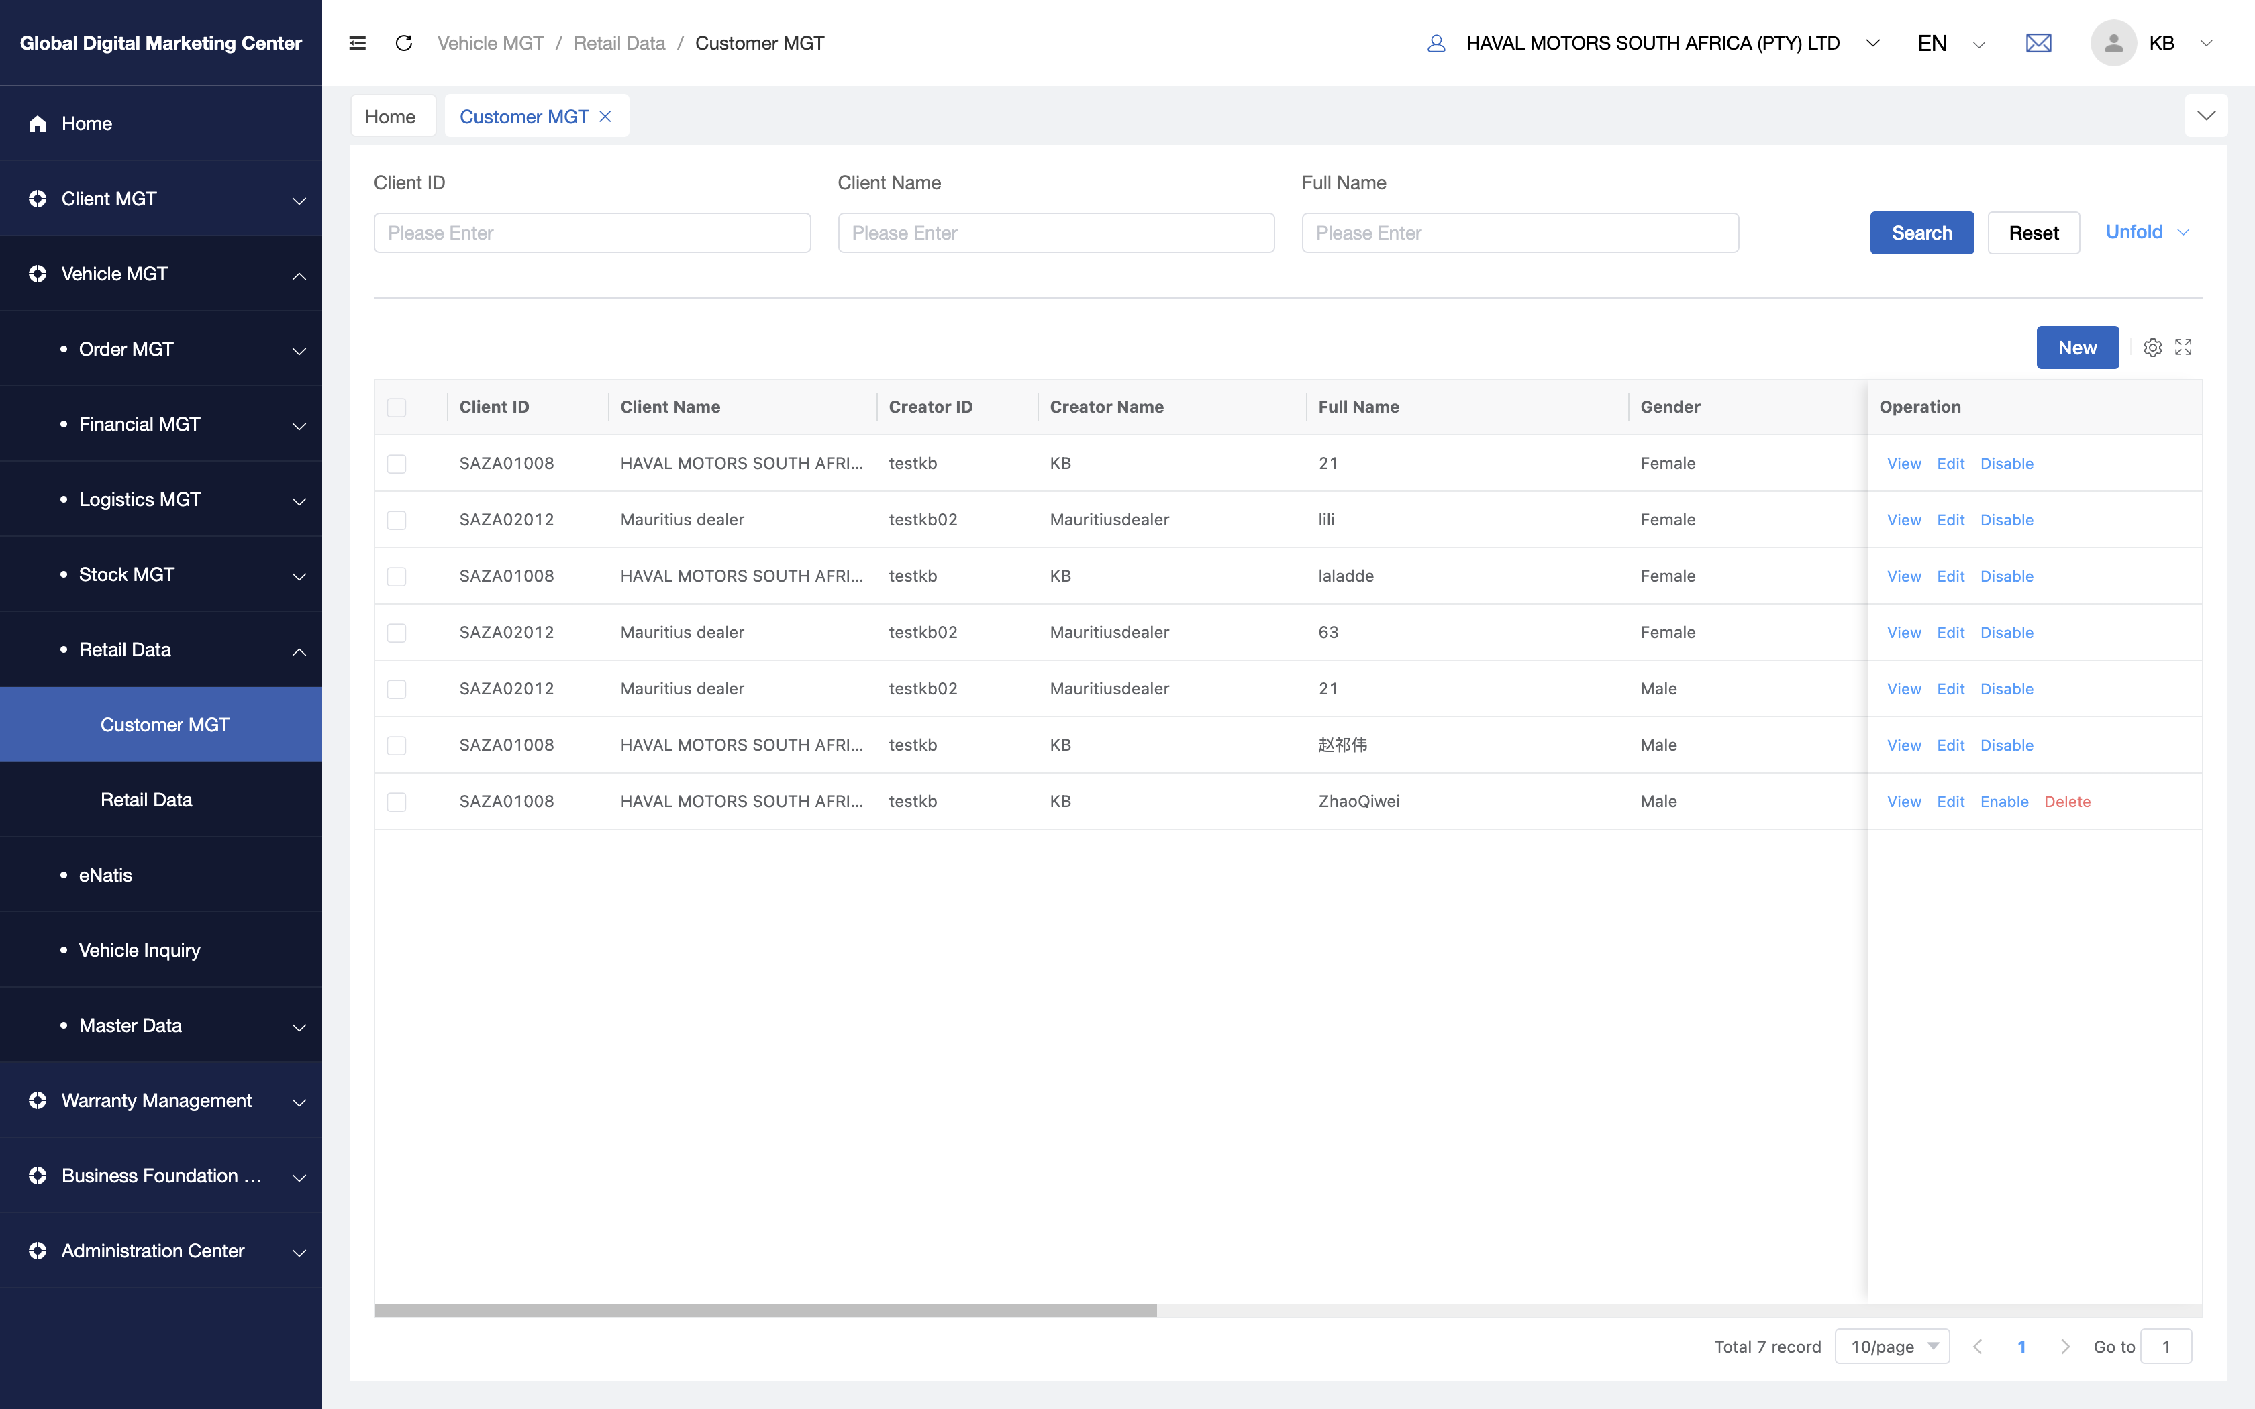Edit the lili customer record
Screen dimensions: 2255x1409
(1950, 520)
